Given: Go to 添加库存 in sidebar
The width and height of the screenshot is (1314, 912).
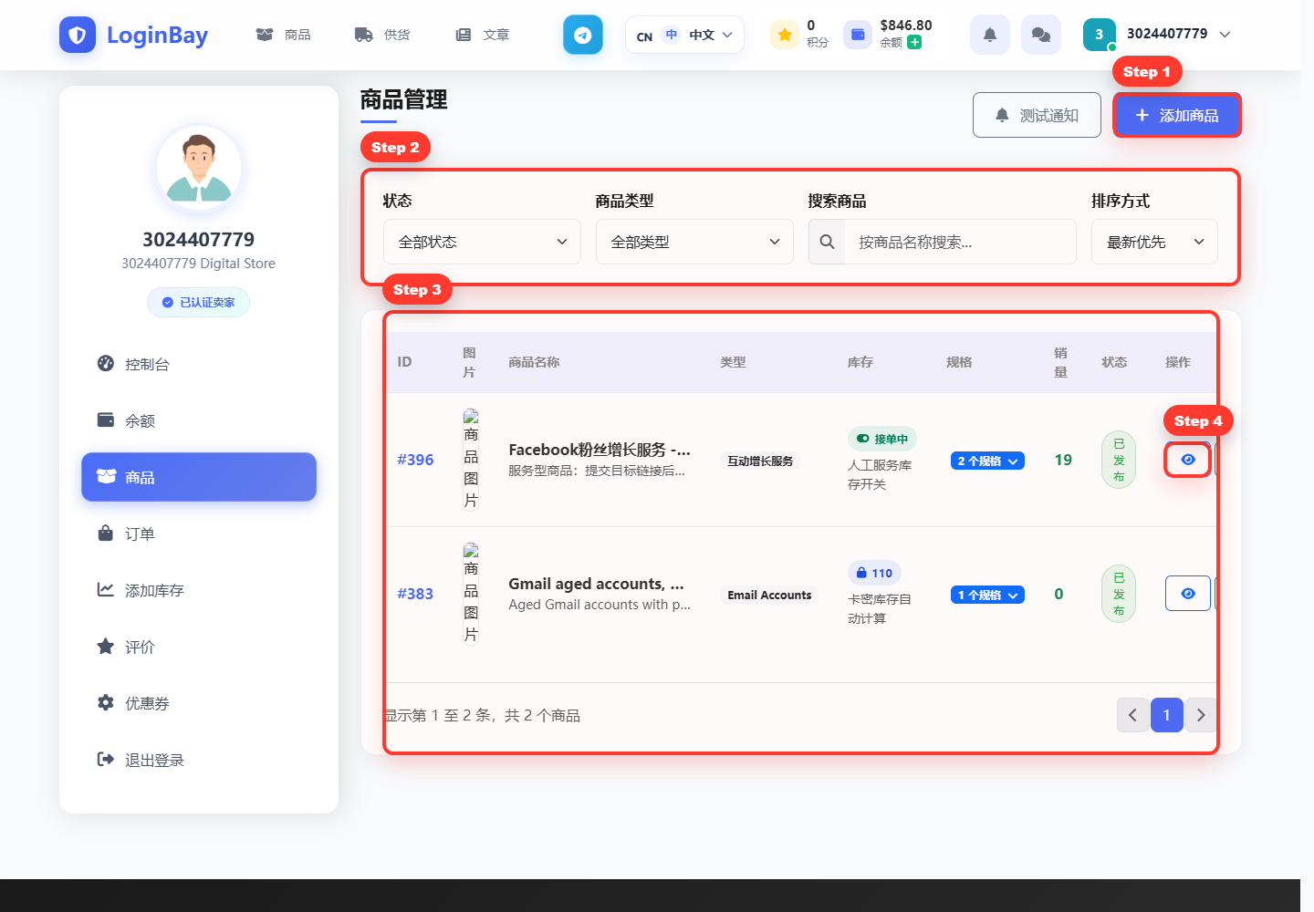Looking at the screenshot, I should [x=199, y=590].
